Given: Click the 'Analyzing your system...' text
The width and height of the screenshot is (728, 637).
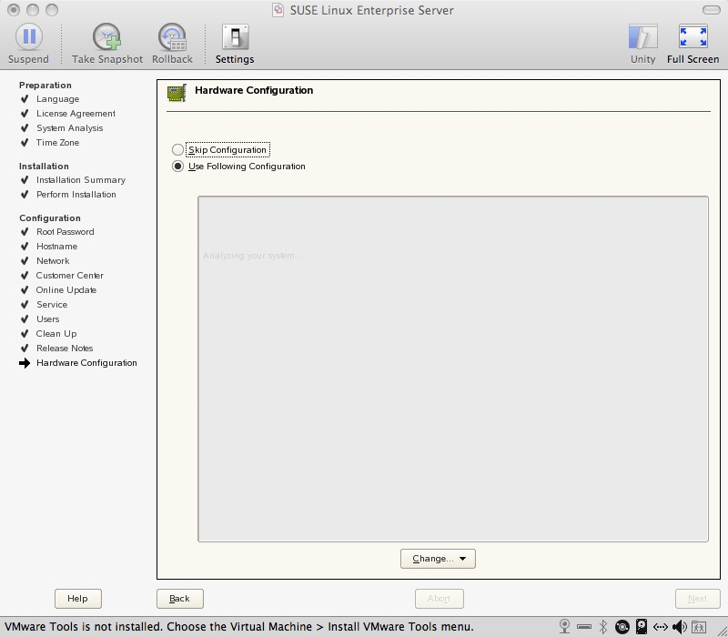Looking at the screenshot, I should 252,256.
